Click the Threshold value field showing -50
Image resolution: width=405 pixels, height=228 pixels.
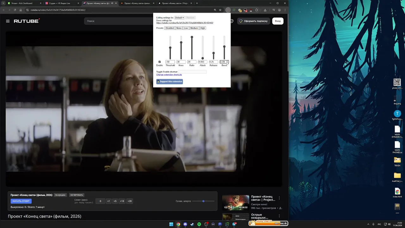170,62
